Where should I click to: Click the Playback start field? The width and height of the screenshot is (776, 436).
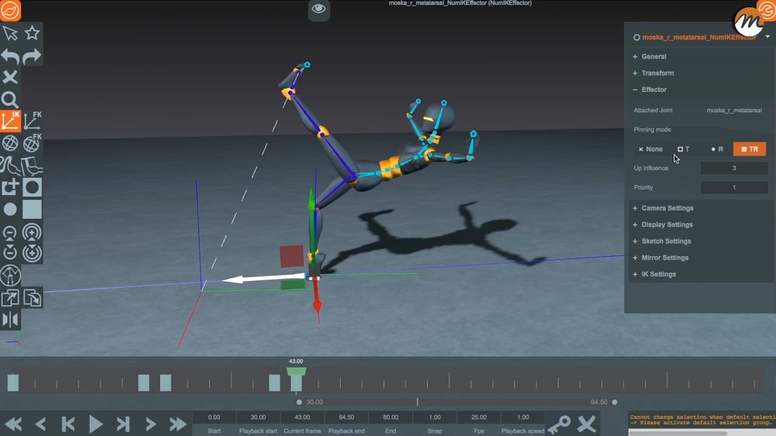(x=258, y=417)
